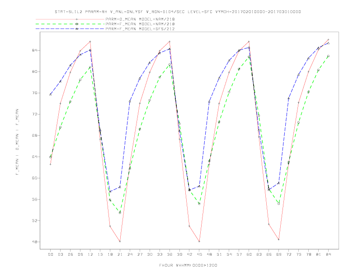Screen dimensions: 358x277
Task: Click x-axis tick label 51
Action: click(219, 254)
